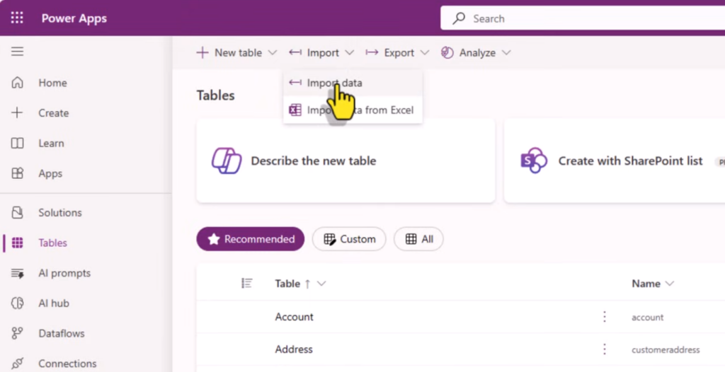Screen dimensions: 725x372
Task: Click the list view icon in table header
Action: click(x=247, y=284)
